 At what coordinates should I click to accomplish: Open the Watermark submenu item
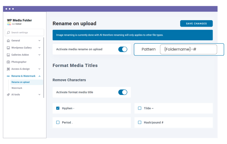click(17, 88)
